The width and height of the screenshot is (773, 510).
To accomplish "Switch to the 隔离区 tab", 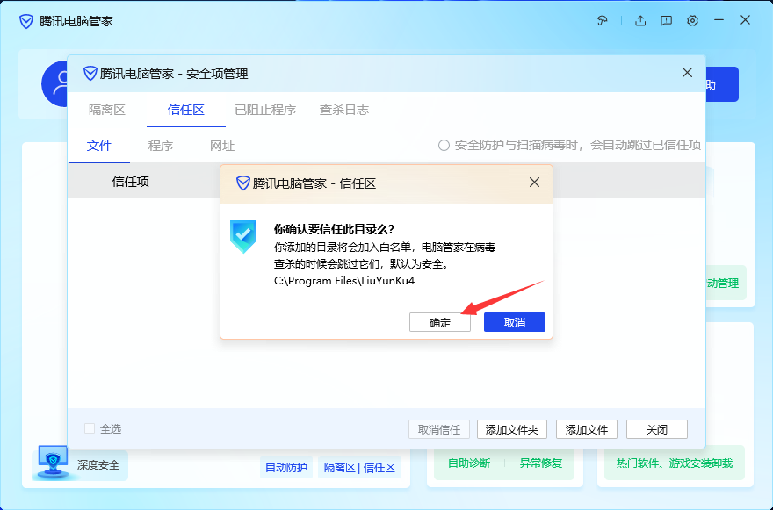I will (x=107, y=110).
